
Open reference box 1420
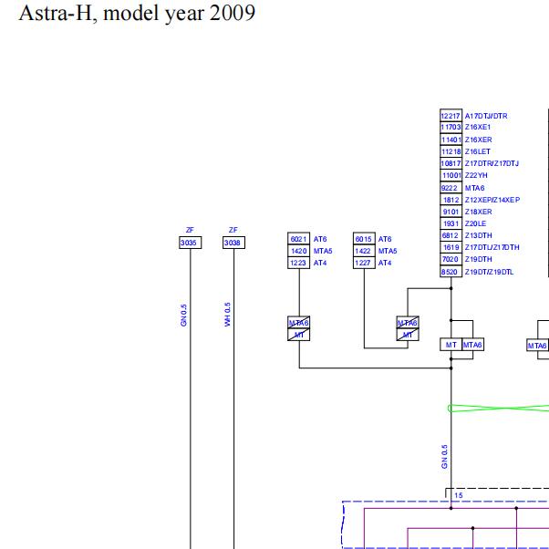[298, 251]
